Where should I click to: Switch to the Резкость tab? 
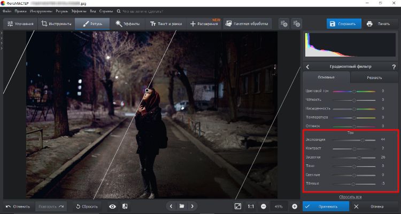point(374,77)
